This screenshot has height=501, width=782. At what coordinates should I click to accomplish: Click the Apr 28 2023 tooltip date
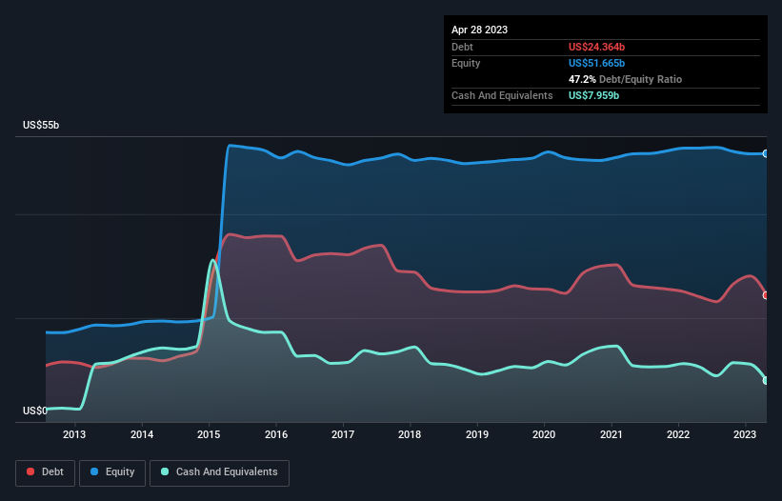pyautogui.click(x=479, y=30)
